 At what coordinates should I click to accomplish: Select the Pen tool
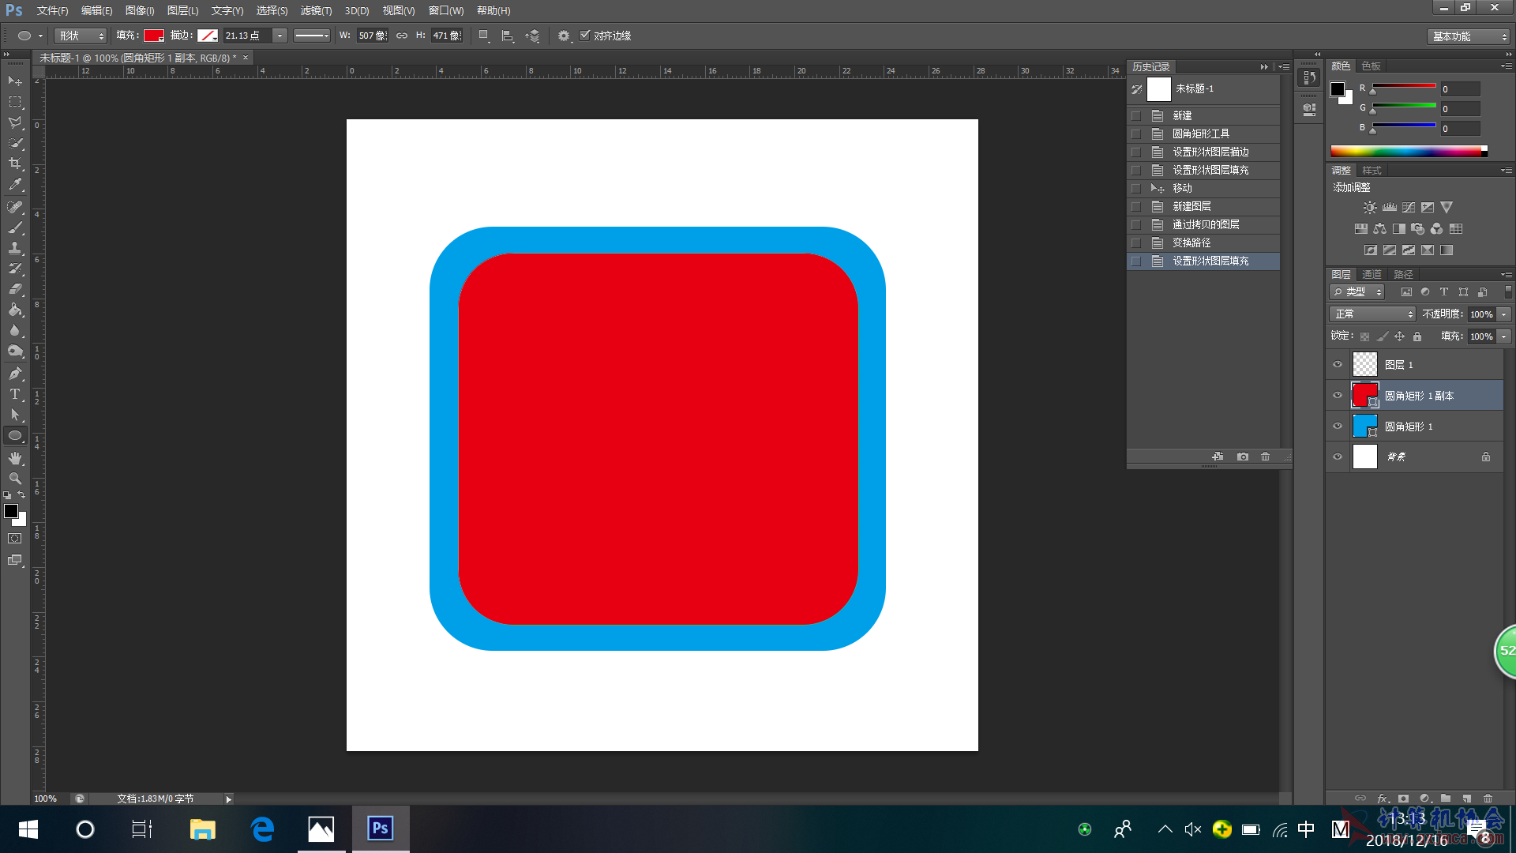coord(15,374)
